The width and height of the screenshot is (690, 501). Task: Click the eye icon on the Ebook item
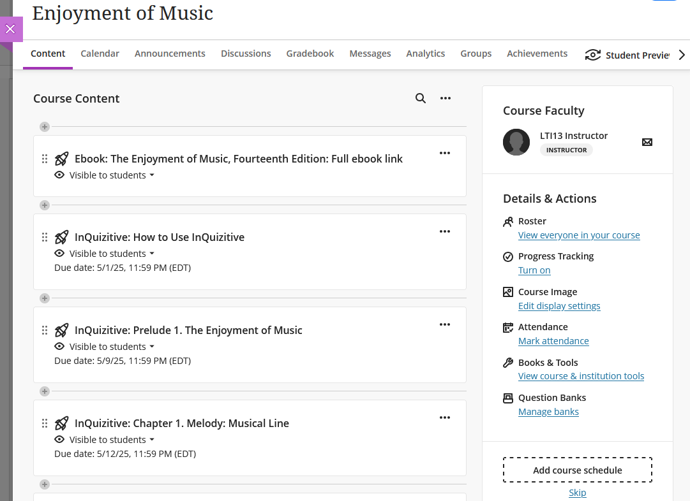59,175
